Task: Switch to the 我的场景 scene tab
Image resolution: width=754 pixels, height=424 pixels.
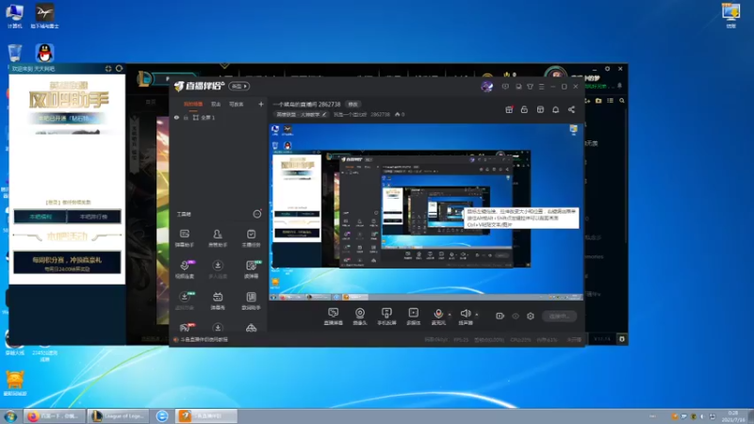Action: [193, 104]
